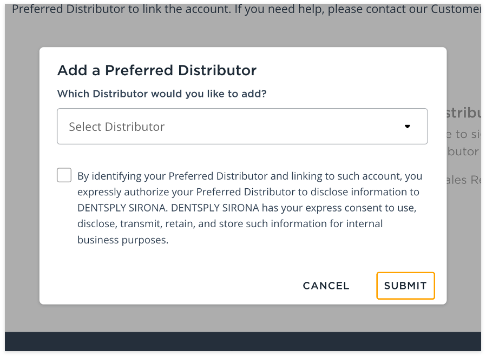The width and height of the screenshot is (486, 357).
Task: Click the partially hidden "ales Re" text on the right
Action: click(x=463, y=180)
